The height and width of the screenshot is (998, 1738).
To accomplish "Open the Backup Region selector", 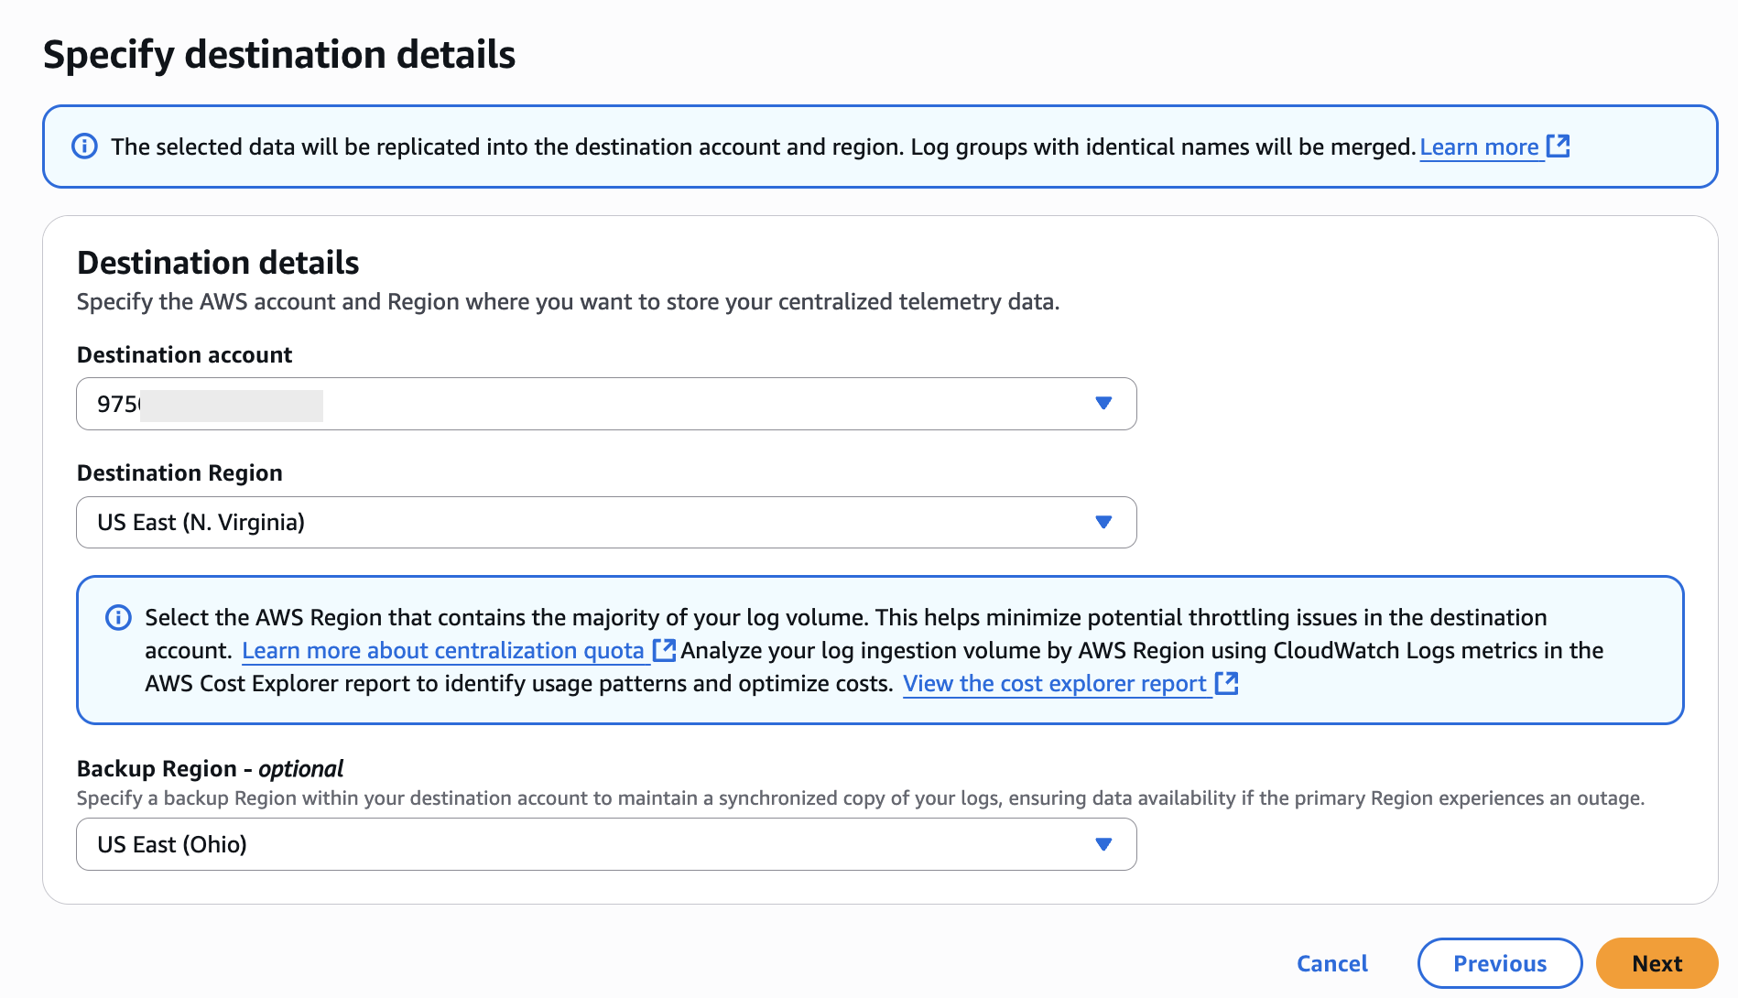I will click(x=604, y=843).
